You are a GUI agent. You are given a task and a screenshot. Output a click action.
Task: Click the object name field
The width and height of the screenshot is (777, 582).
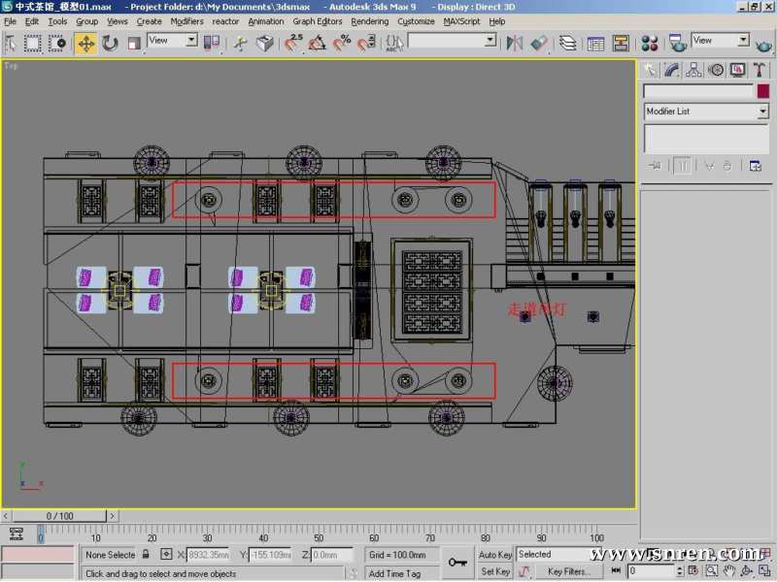[x=698, y=91]
